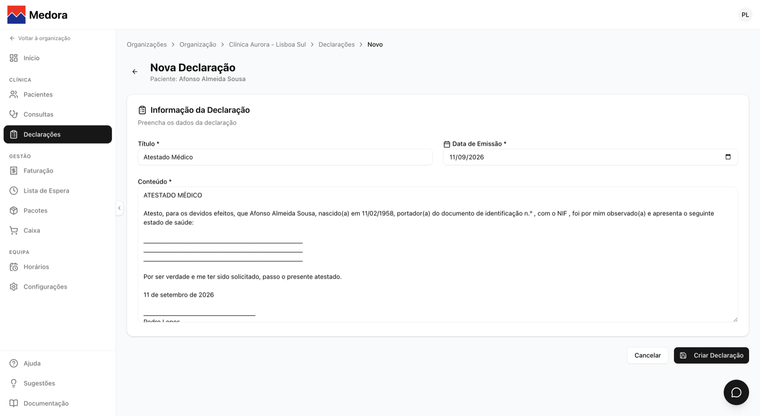Collapse the sidebar with the chevron handle

(x=119, y=208)
